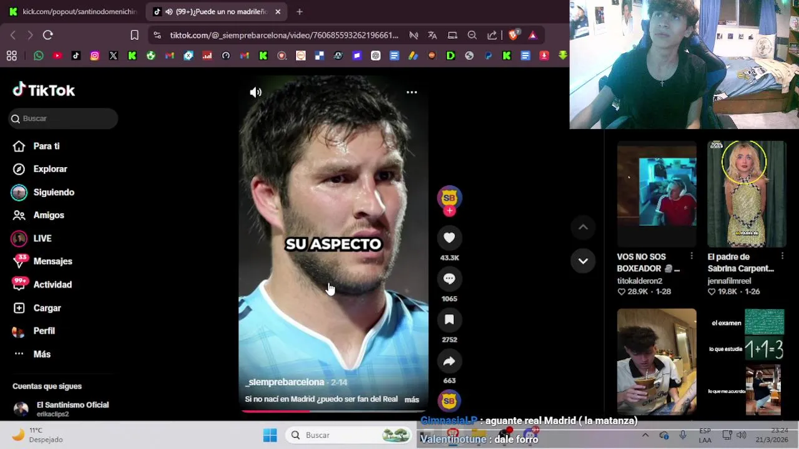Open the Para ti feed
The image size is (799, 449).
pyautogui.click(x=36, y=146)
